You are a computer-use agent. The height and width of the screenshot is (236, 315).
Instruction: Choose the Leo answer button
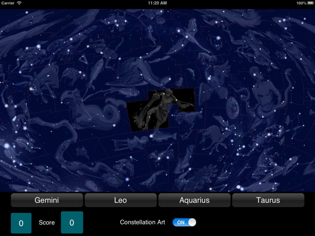click(x=121, y=200)
